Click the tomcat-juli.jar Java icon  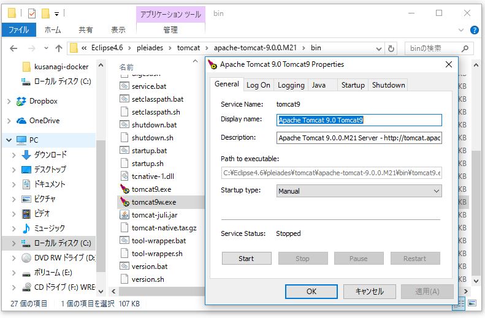tap(124, 215)
